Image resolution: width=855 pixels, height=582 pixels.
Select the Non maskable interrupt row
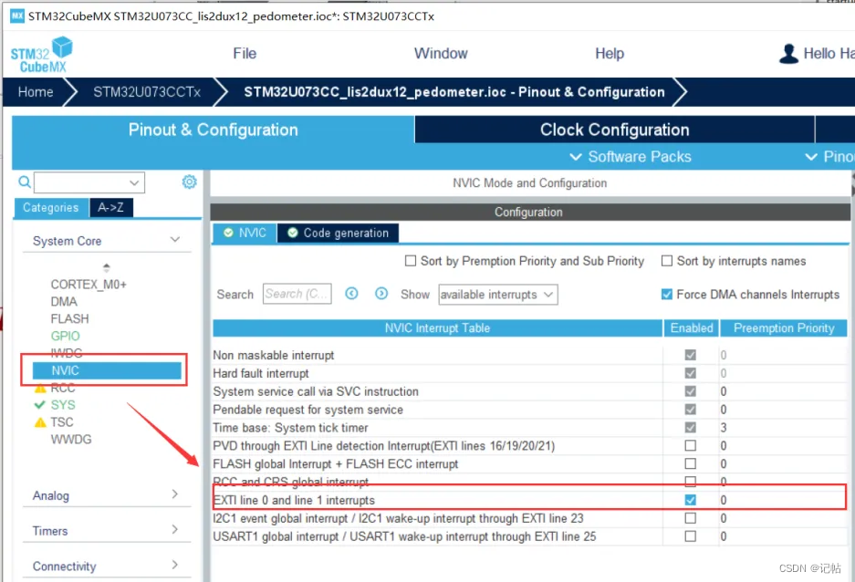coord(529,355)
